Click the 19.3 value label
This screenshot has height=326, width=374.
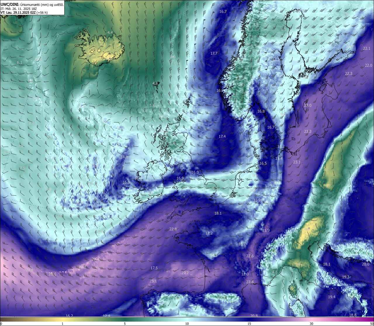point(346,277)
